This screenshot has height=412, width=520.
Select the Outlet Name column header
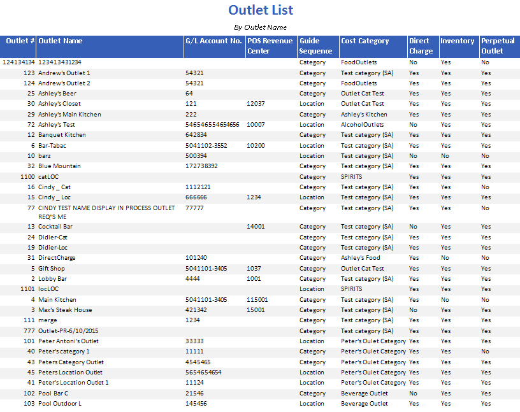(x=61, y=41)
